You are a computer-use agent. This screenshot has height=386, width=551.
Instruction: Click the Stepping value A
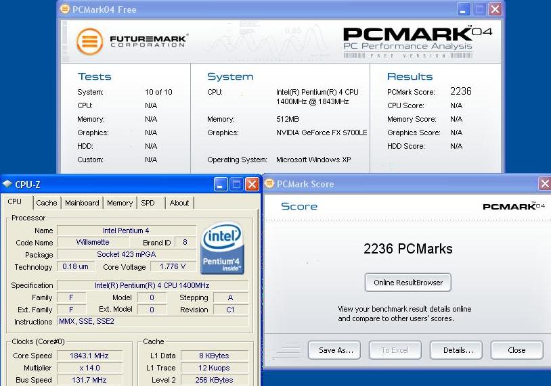tap(231, 297)
